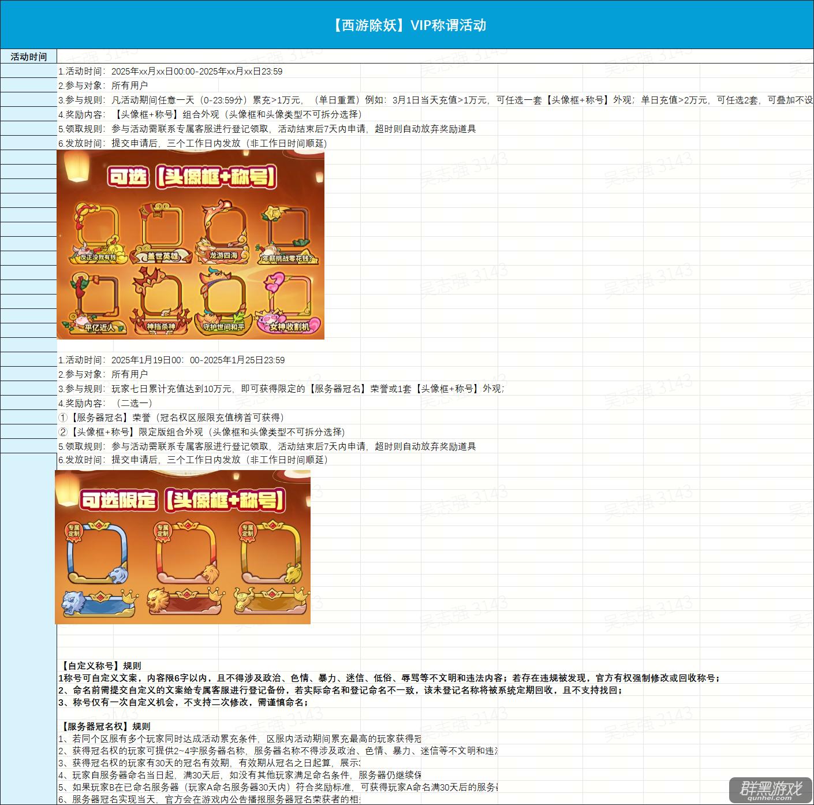The height and width of the screenshot is (805, 814).
Task: Click the 专属定制 badge on the lion frame
Action: click(162, 531)
